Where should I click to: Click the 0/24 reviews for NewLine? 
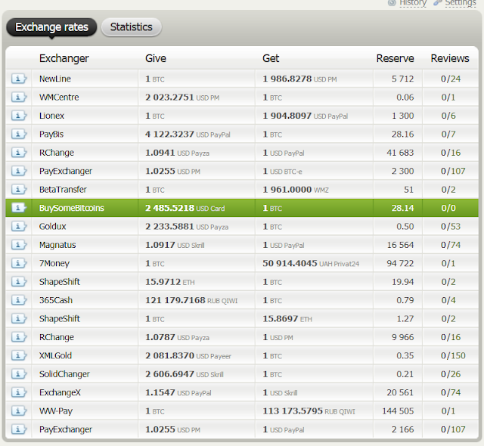click(x=451, y=79)
